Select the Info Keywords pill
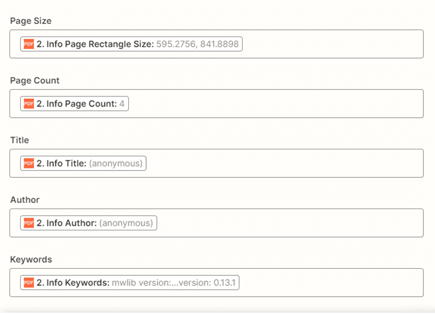Screen dimensions: 435x315 point(130,283)
